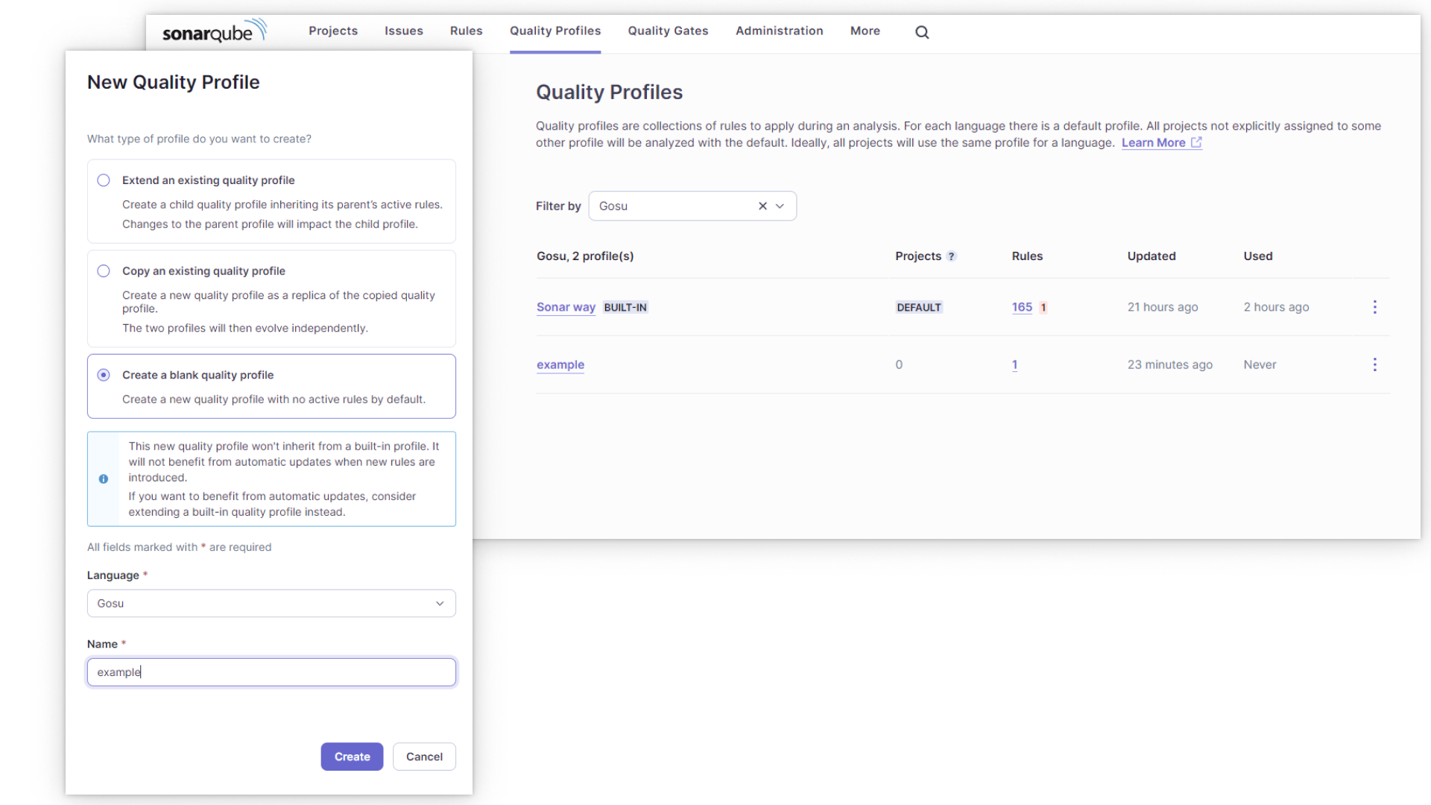Go to the Issues page
This screenshot has height=805, width=1431.
[x=404, y=31]
